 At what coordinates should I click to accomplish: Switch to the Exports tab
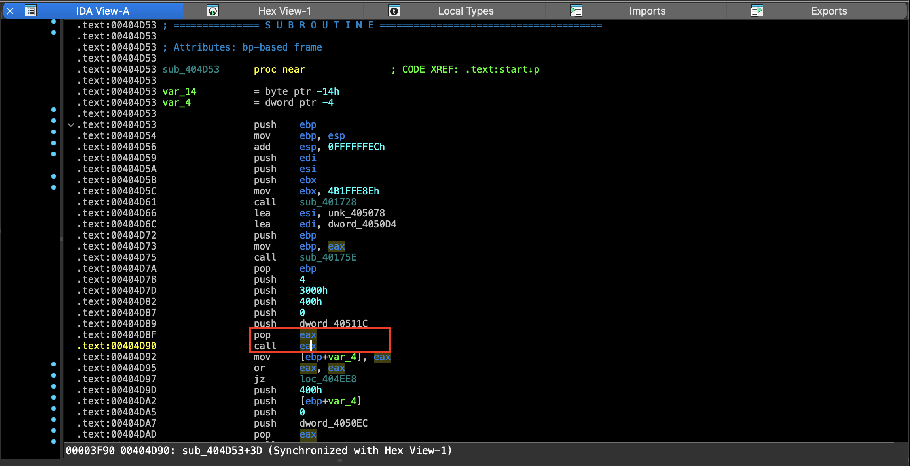coord(829,11)
